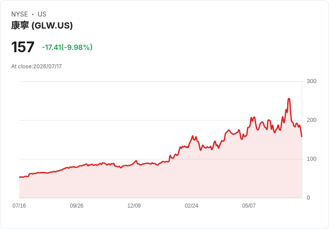329x229 pixels.
Task: Click the 09/26 date on the x-axis
Action: (x=76, y=205)
